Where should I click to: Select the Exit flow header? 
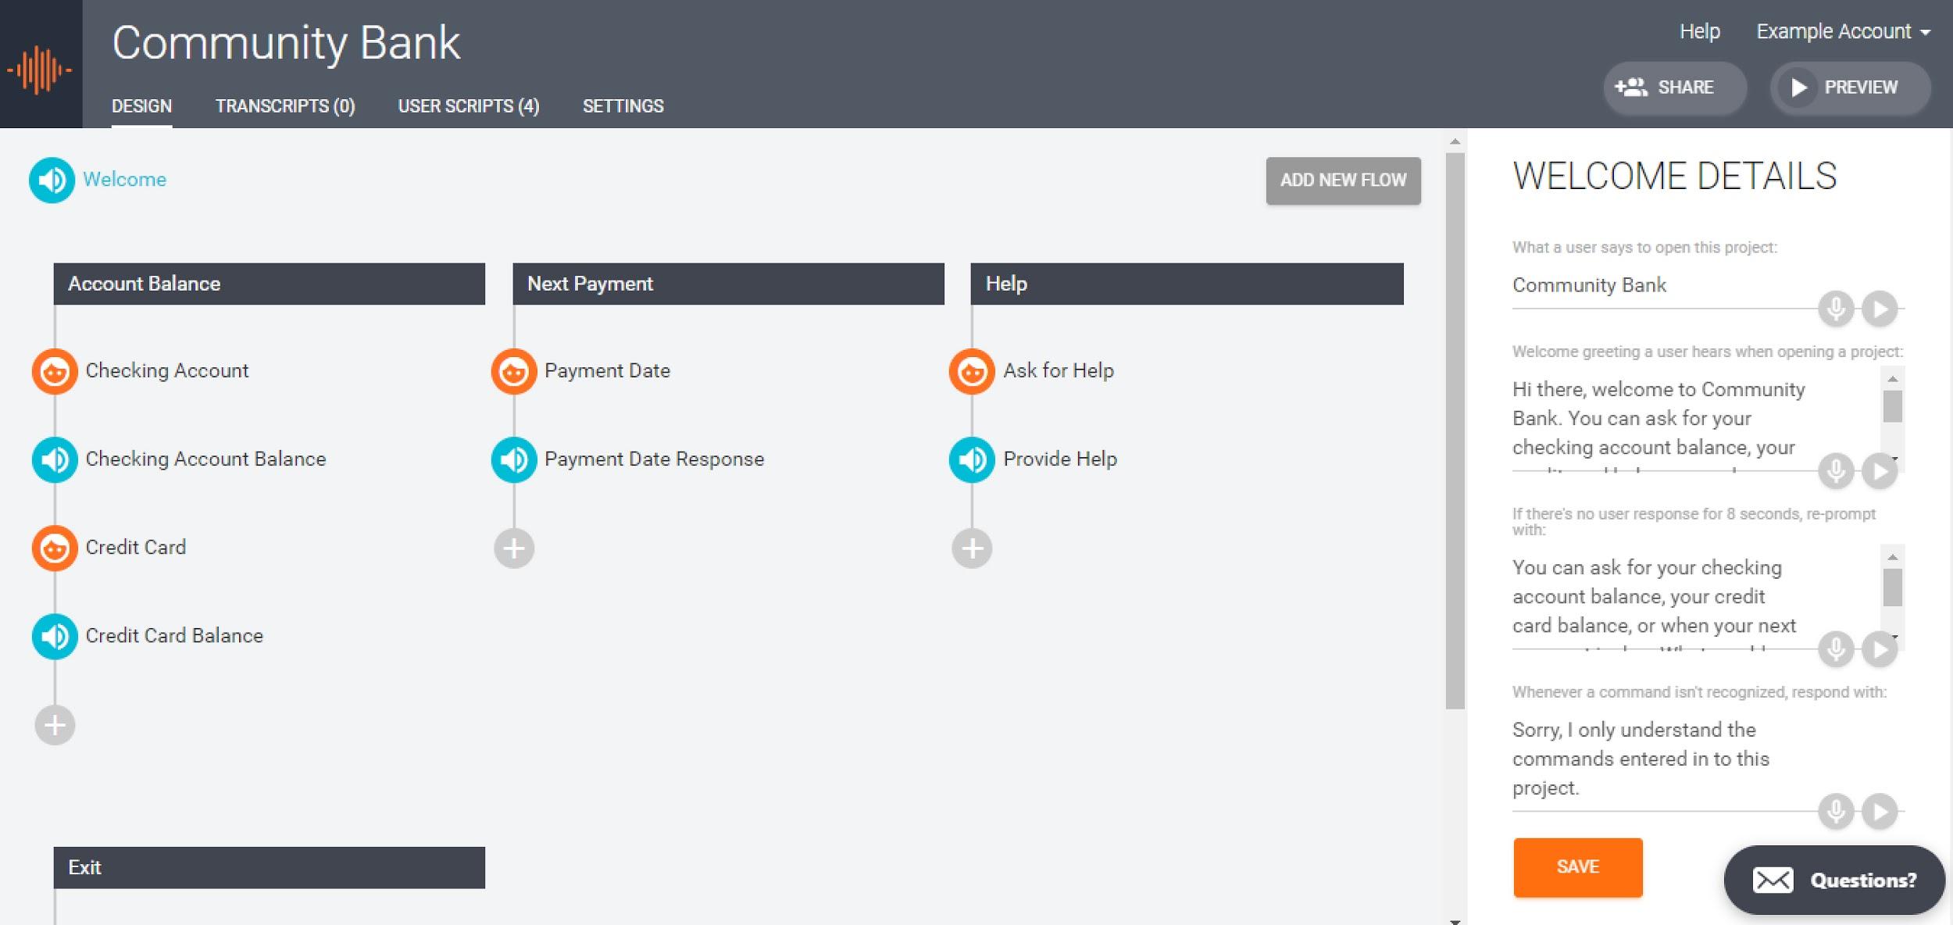coord(269,867)
